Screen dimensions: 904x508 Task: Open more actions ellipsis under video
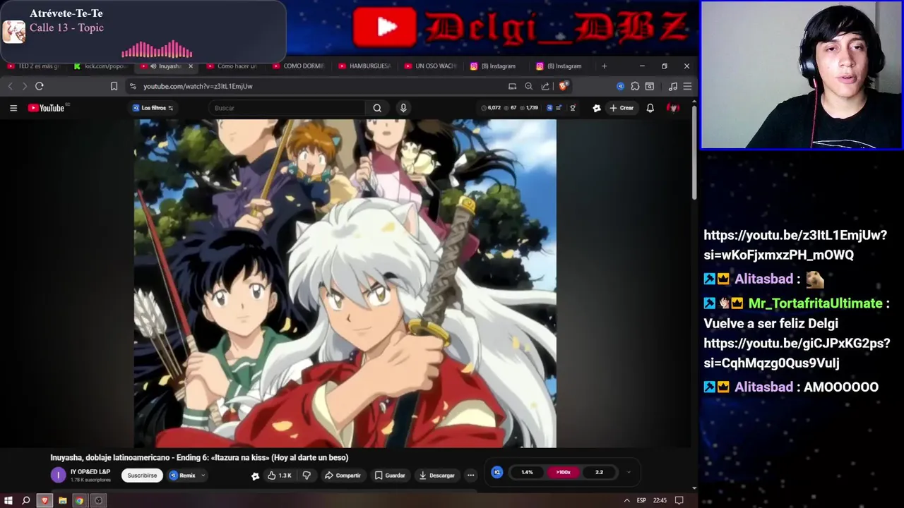470,476
